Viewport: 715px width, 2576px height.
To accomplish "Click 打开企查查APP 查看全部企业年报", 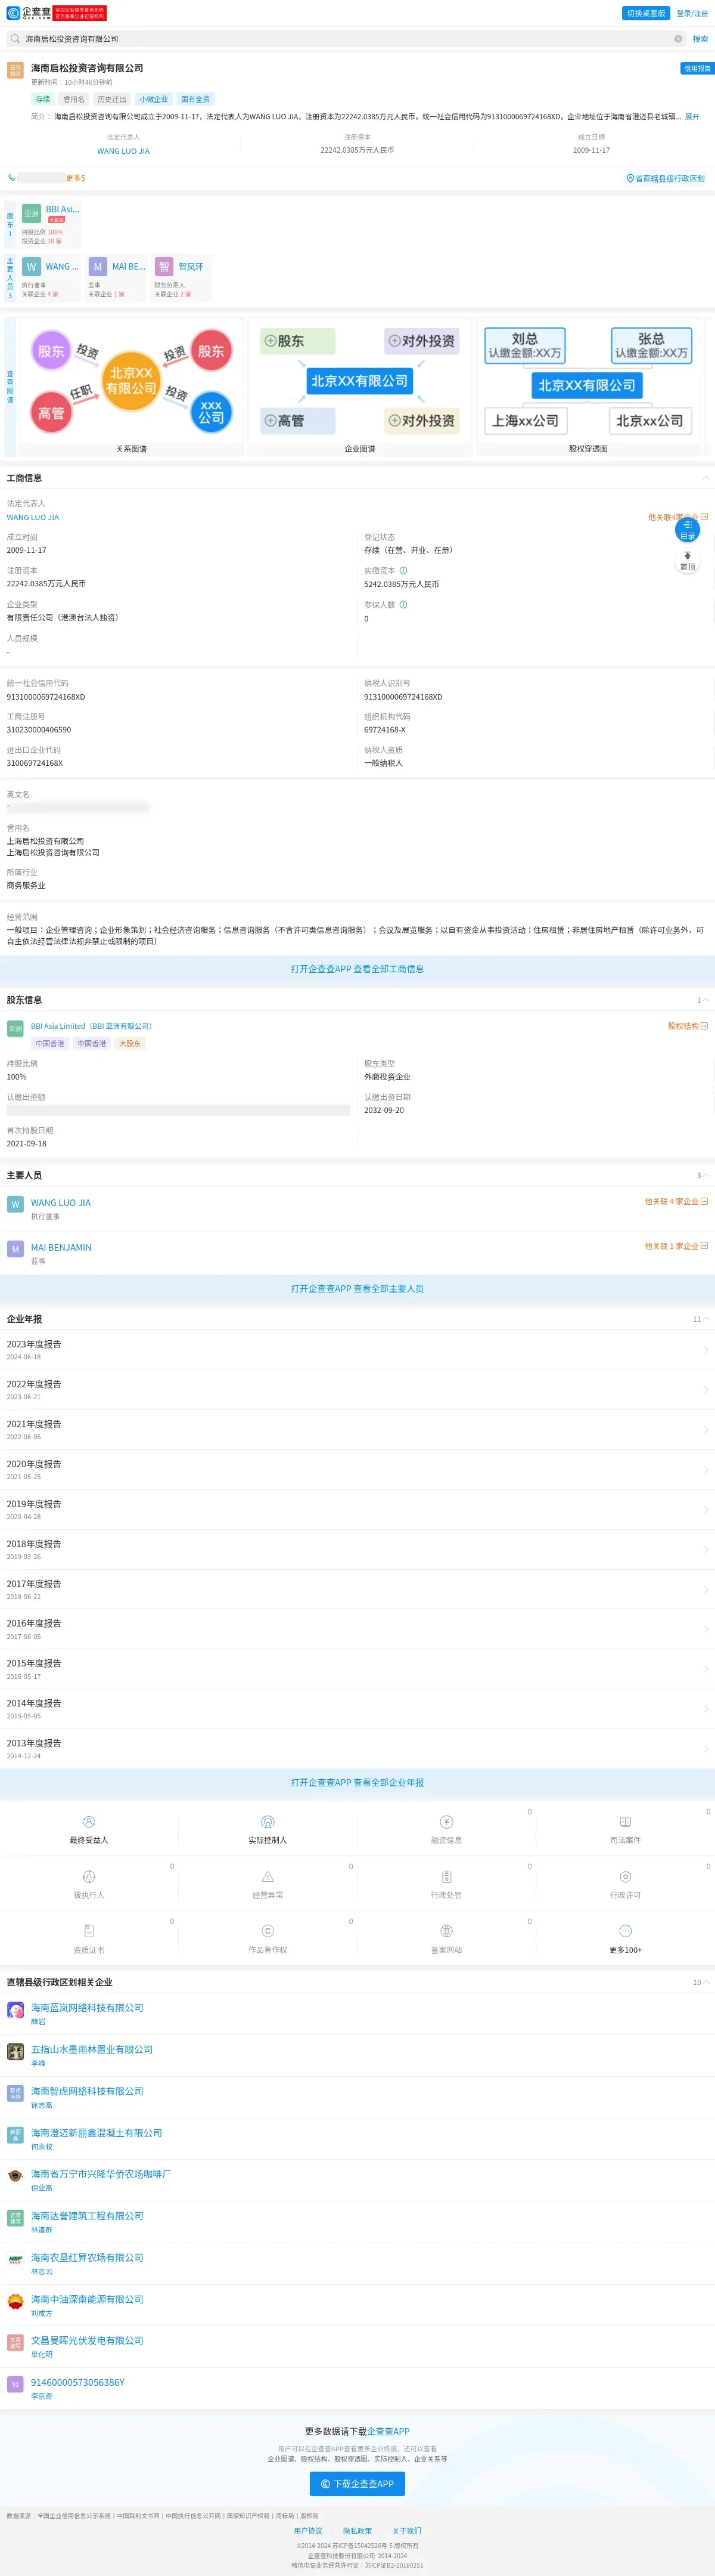I will click(357, 1782).
